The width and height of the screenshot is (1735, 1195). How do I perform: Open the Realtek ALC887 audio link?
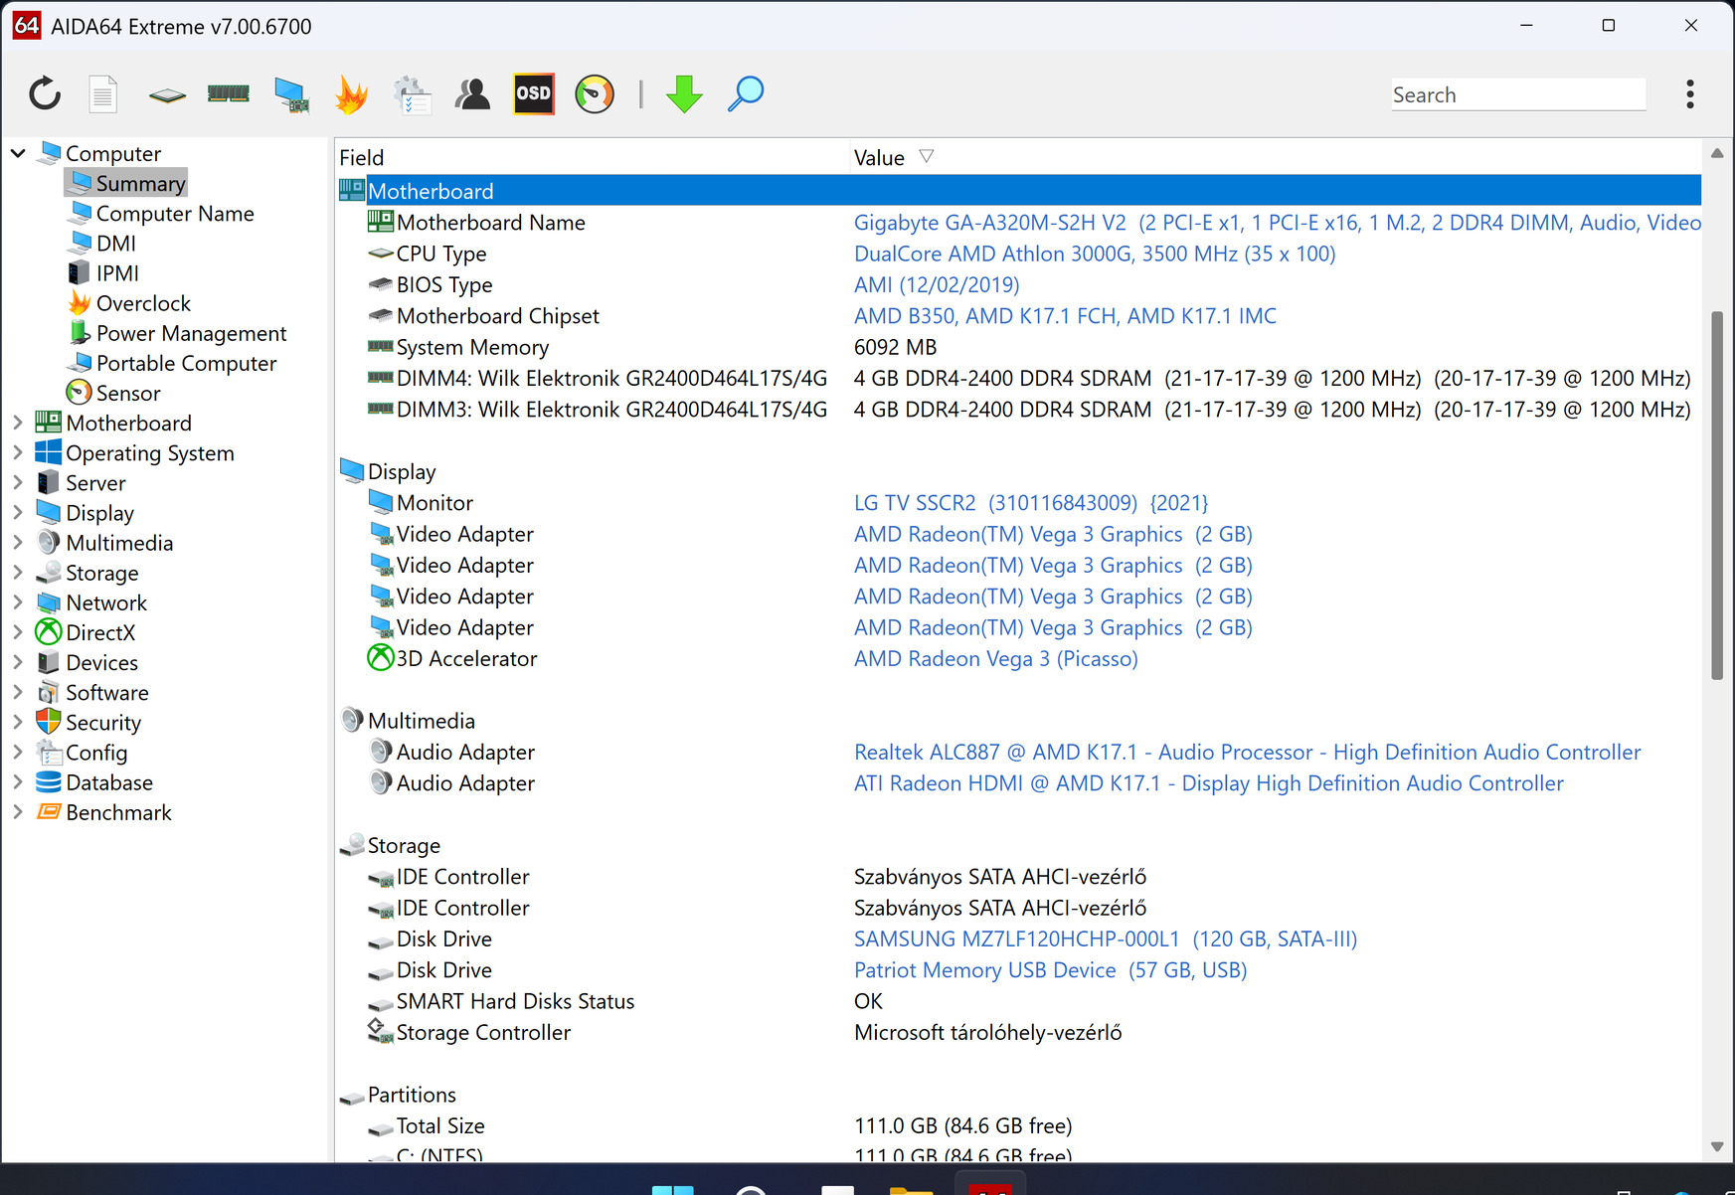click(1248, 752)
